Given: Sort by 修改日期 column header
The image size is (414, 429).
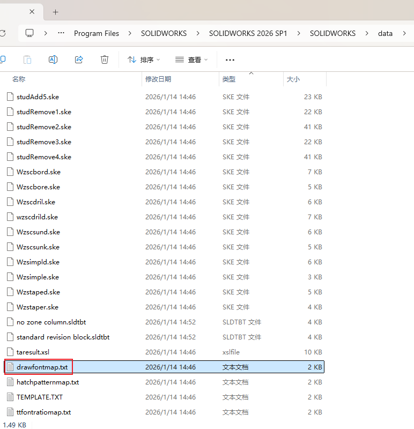Looking at the screenshot, I should [x=158, y=79].
